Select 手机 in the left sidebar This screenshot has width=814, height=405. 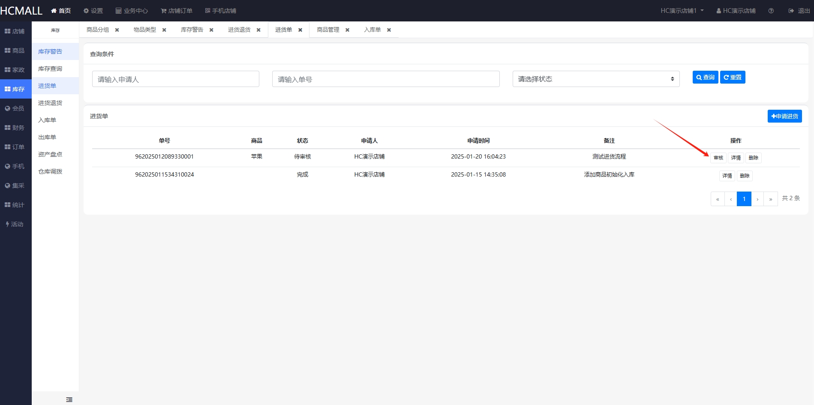16,166
